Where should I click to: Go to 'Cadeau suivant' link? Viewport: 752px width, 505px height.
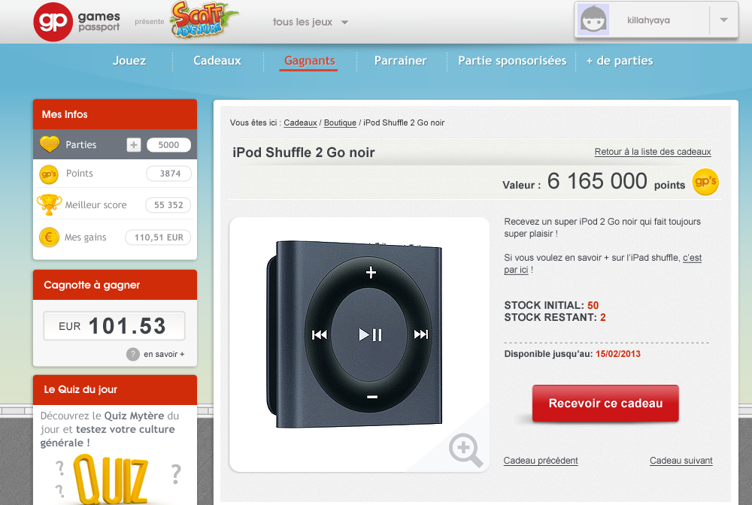pyautogui.click(x=681, y=461)
